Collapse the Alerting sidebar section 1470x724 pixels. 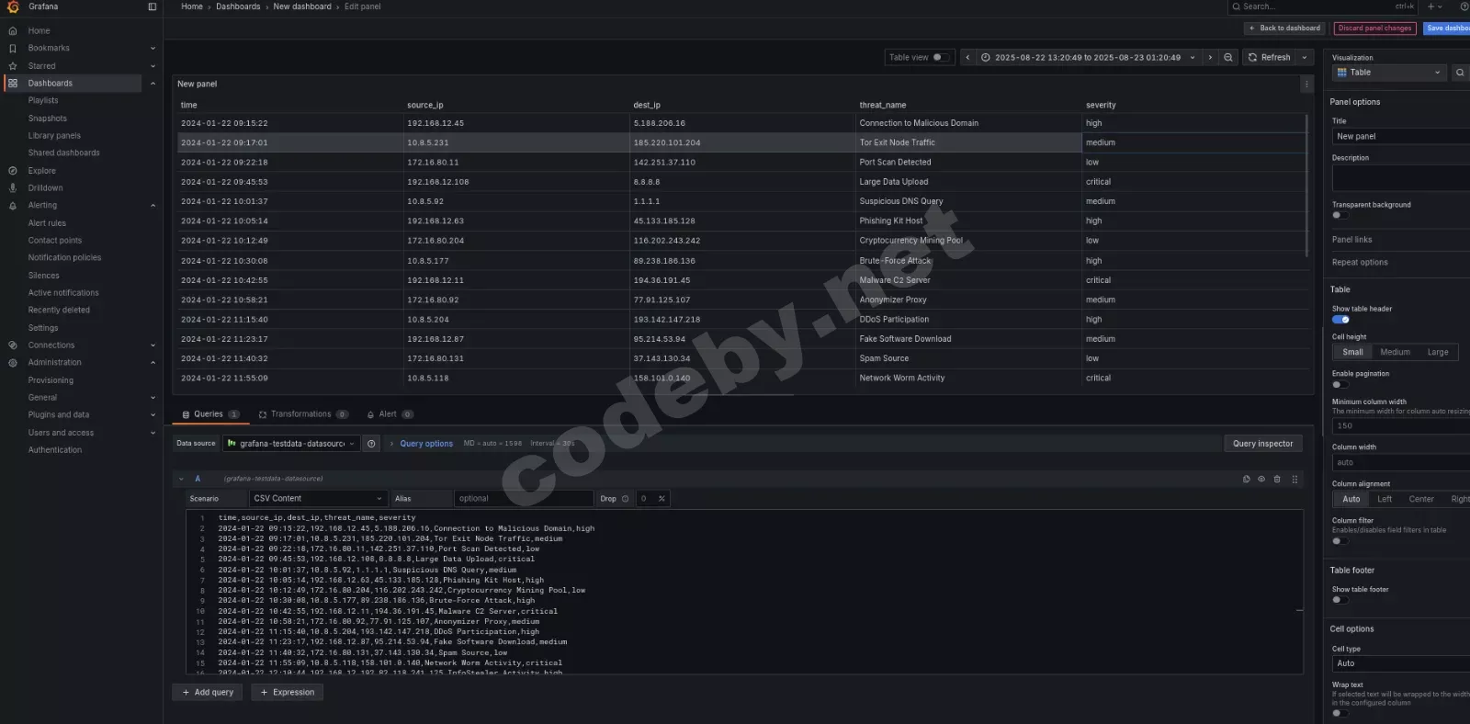153,206
